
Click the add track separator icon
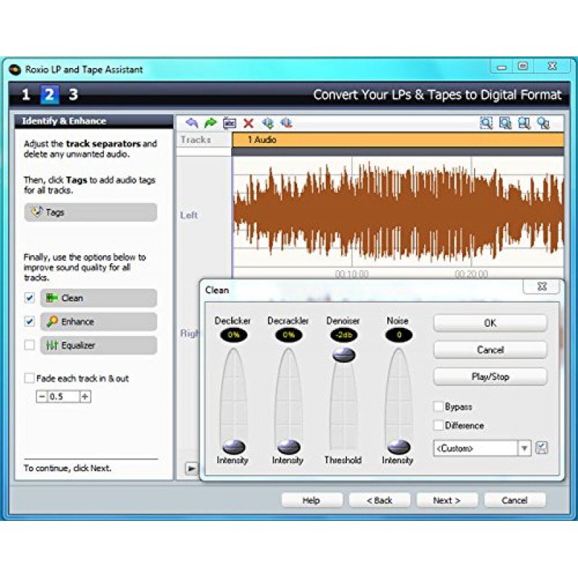pos(268,123)
